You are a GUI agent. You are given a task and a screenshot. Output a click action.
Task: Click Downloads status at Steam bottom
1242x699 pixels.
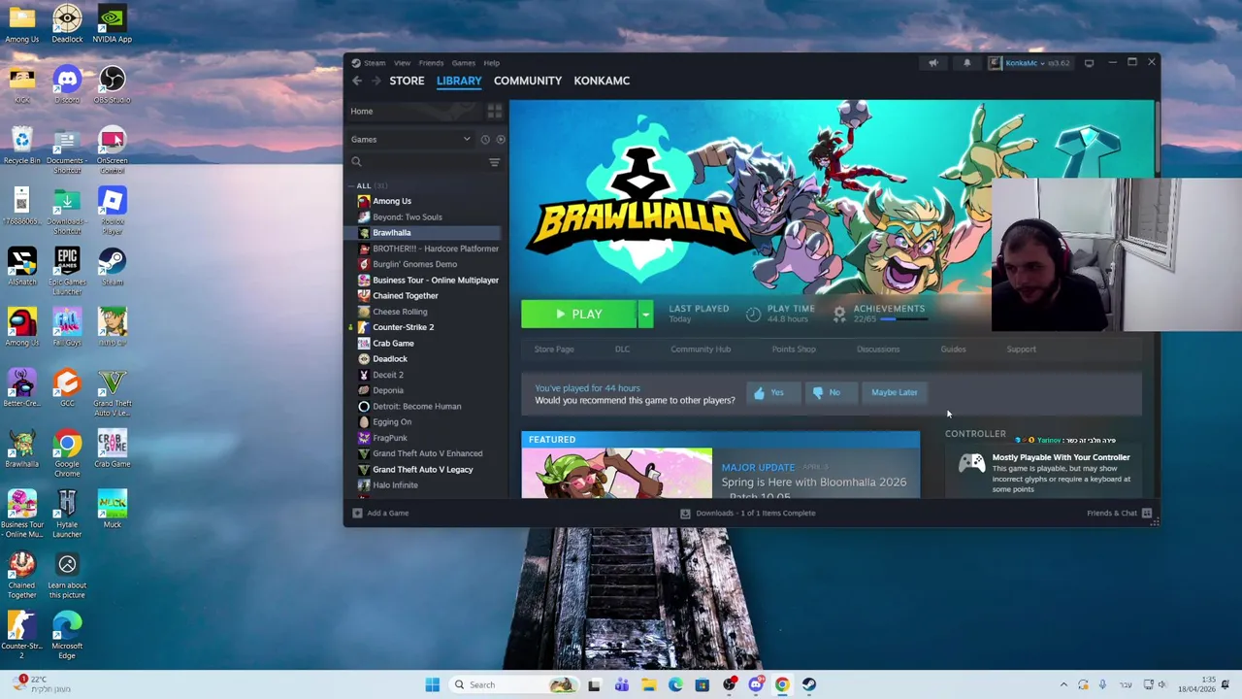pos(747,513)
